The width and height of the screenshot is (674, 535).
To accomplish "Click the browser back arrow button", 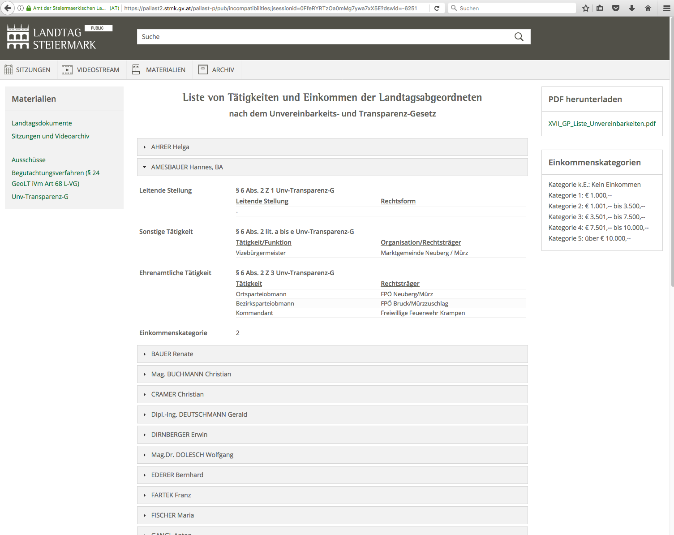I will point(8,8).
